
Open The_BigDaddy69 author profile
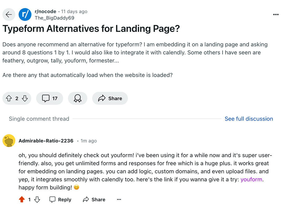[54, 18]
